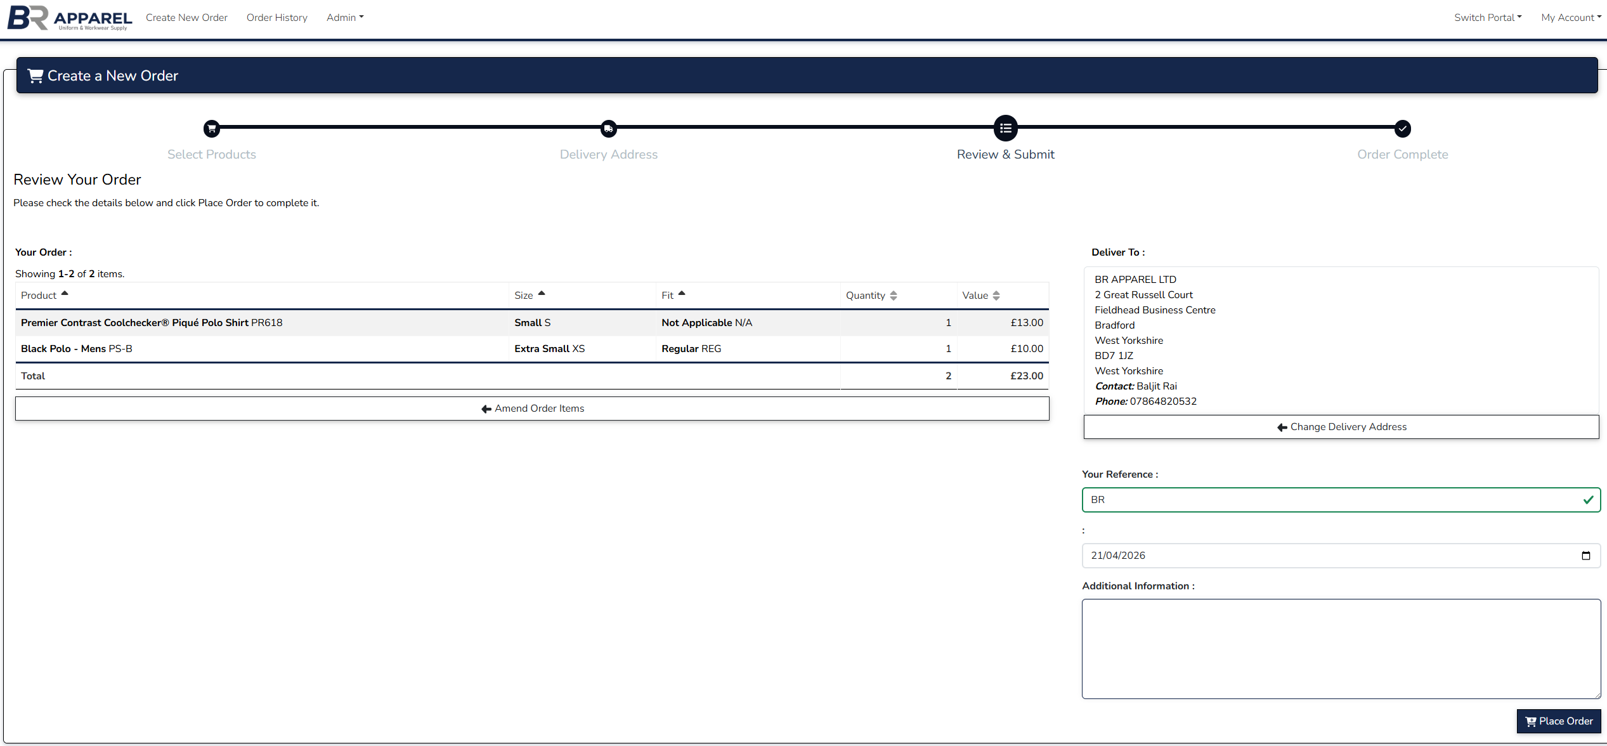
Task: Open Order History page
Action: coord(277,18)
